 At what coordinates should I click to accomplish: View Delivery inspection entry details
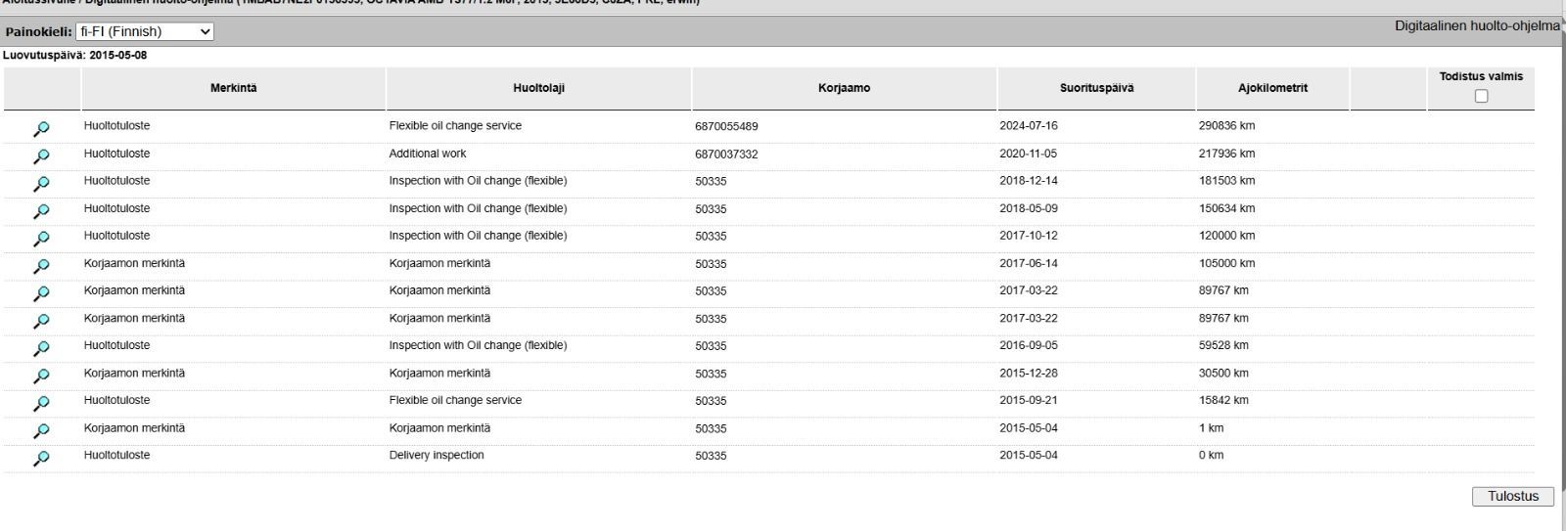click(x=41, y=458)
